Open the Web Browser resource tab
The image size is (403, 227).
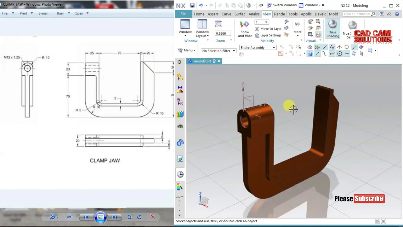point(180,159)
